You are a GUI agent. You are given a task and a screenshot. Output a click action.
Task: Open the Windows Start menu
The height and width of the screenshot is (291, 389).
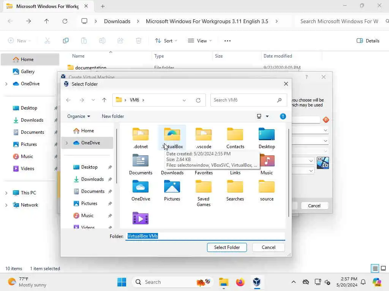pos(122,282)
